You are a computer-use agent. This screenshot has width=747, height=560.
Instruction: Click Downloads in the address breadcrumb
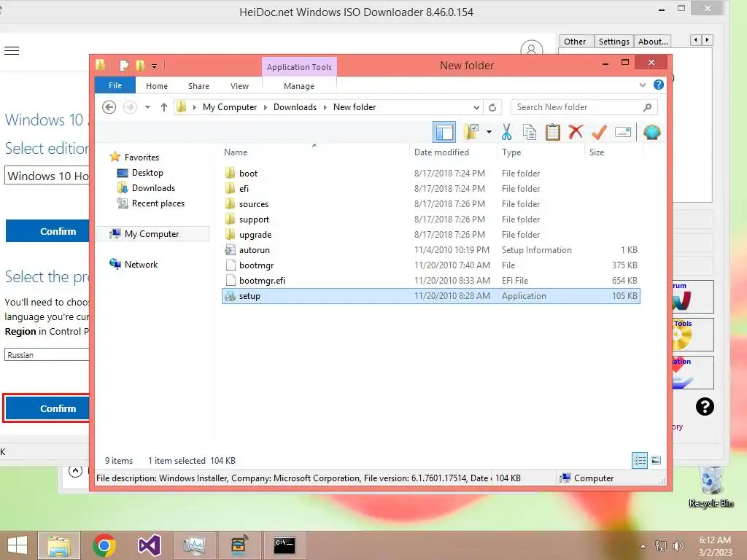coord(295,107)
